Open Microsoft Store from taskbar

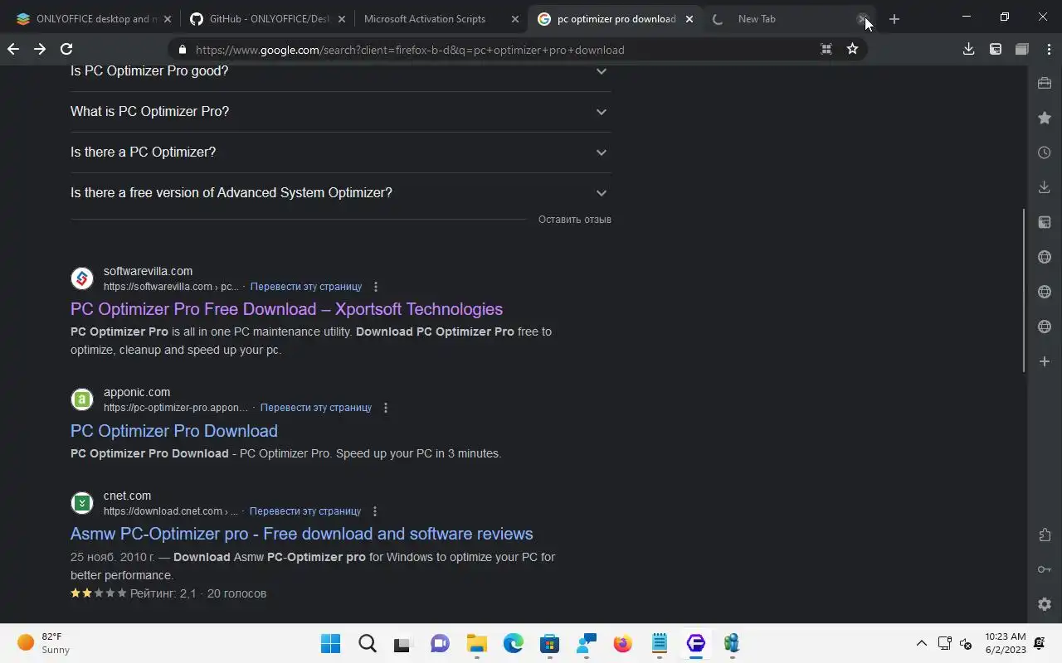click(x=549, y=643)
